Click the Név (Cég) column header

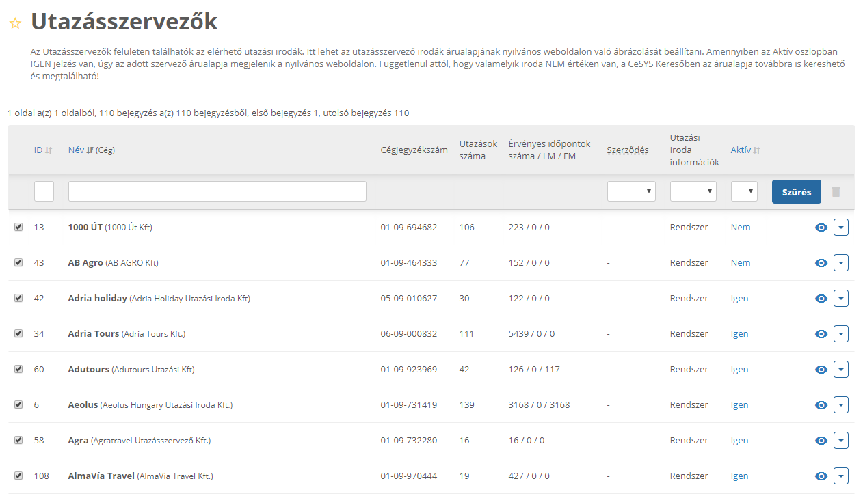pyautogui.click(x=92, y=150)
